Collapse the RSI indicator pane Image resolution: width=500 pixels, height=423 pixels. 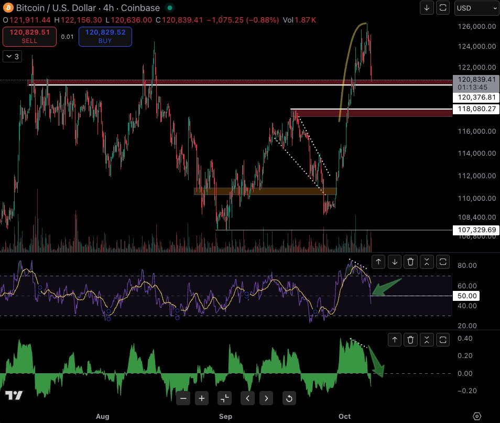coord(427,262)
